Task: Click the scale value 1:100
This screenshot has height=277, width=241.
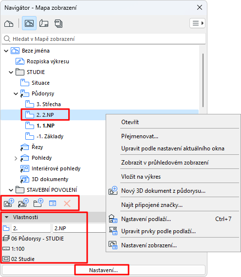Action: pos(18,249)
